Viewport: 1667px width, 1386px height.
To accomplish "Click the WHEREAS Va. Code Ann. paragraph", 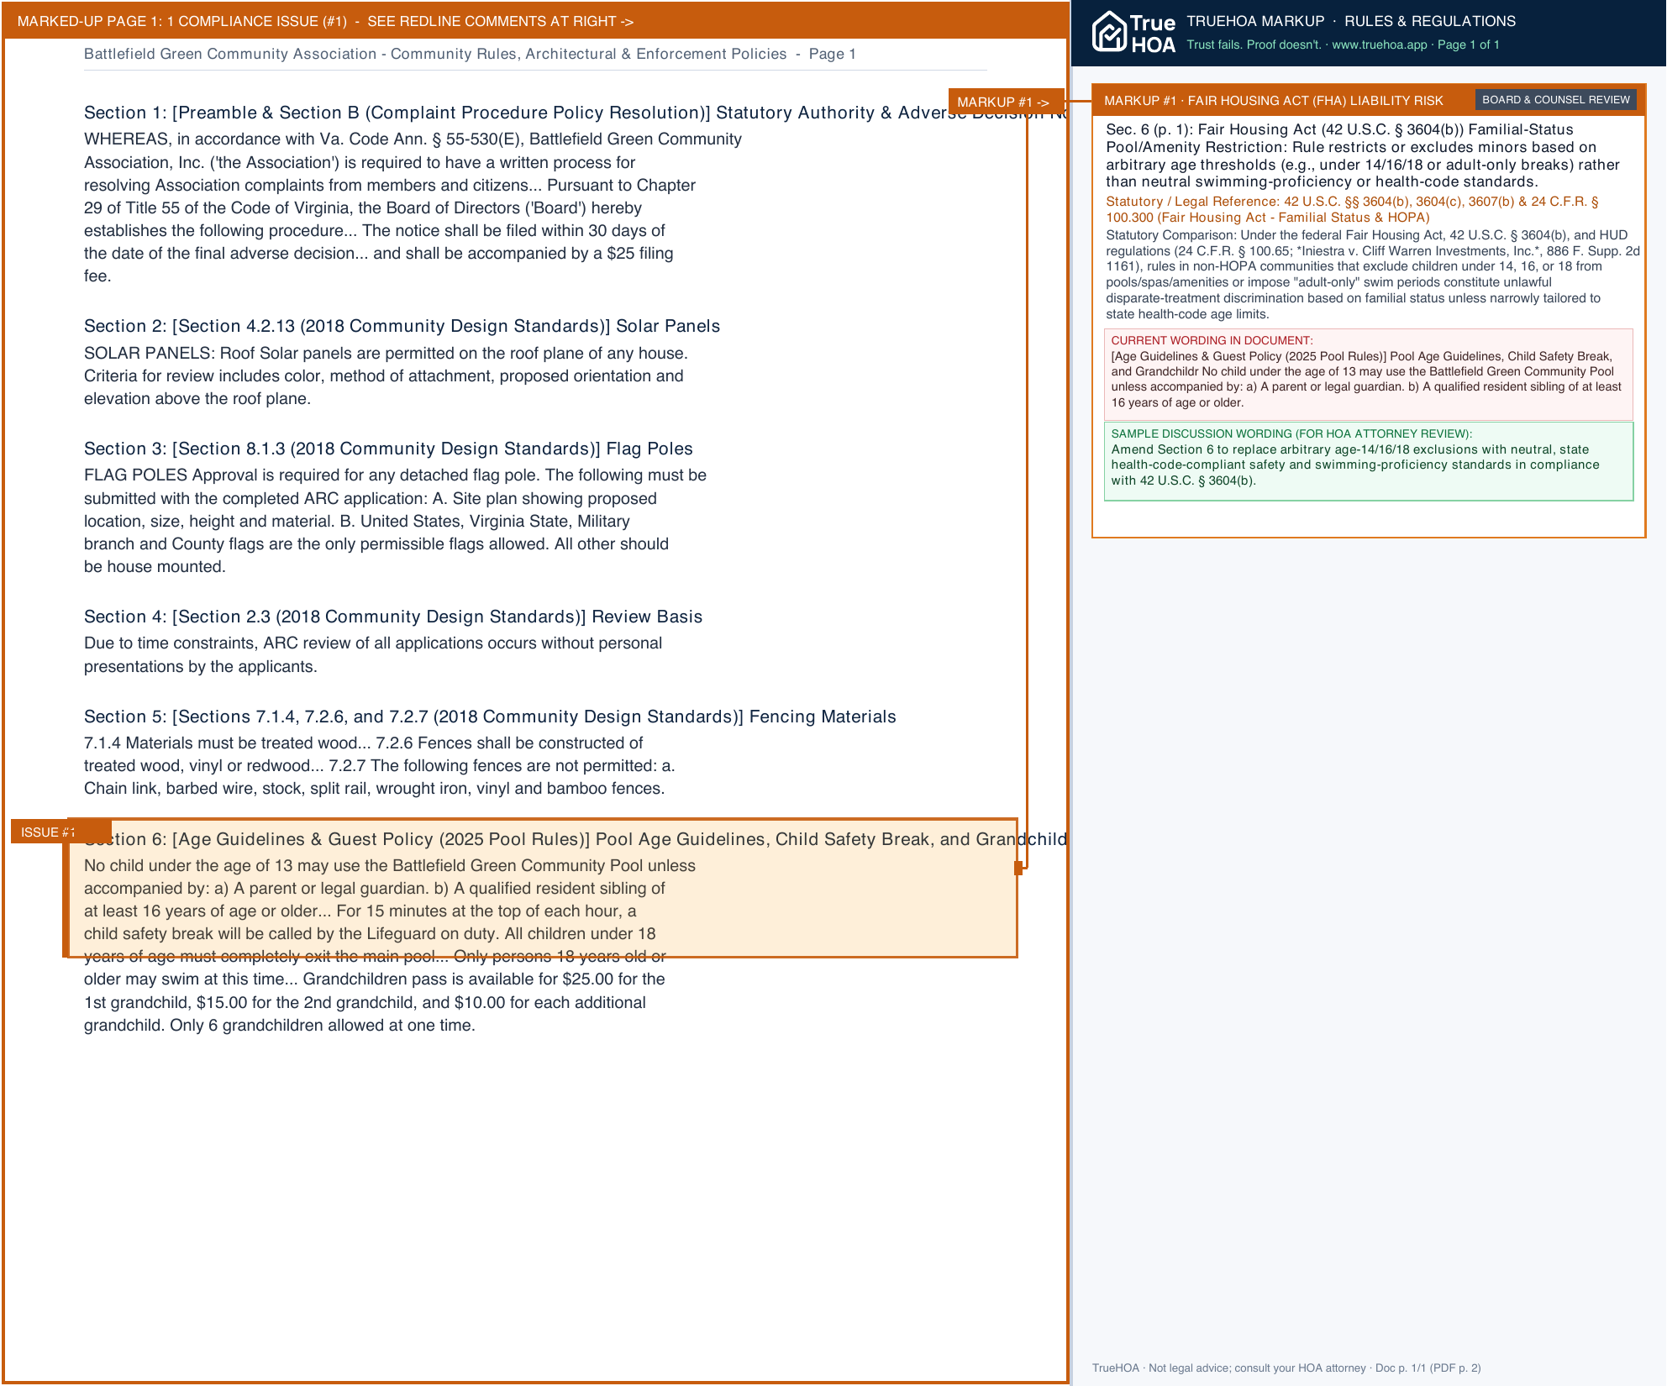I will click(413, 207).
